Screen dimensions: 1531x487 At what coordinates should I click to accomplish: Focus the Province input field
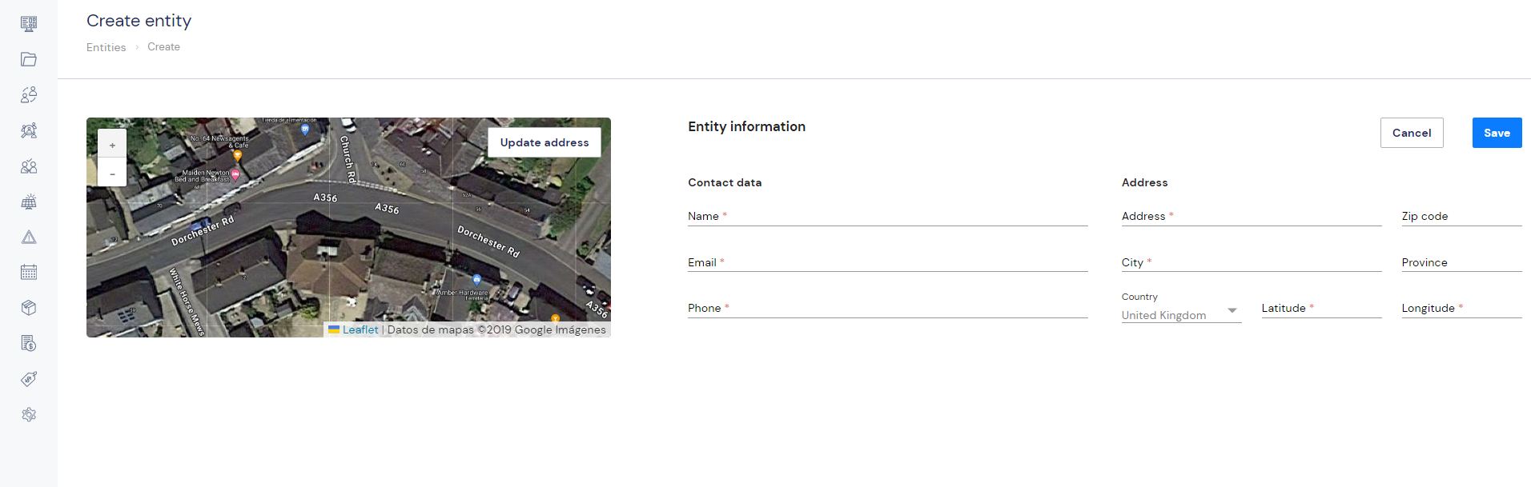tap(1461, 262)
